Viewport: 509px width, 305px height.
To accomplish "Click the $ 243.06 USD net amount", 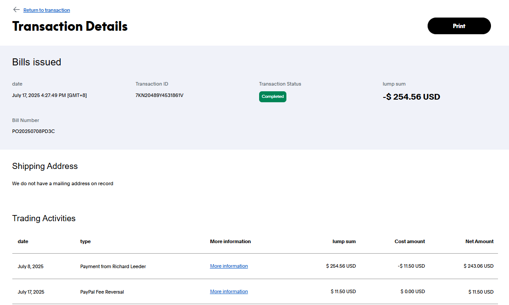I will (478, 266).
